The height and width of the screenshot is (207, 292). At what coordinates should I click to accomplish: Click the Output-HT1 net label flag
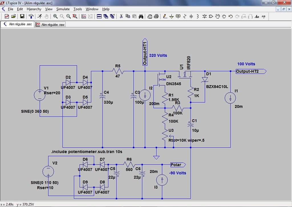145,52
